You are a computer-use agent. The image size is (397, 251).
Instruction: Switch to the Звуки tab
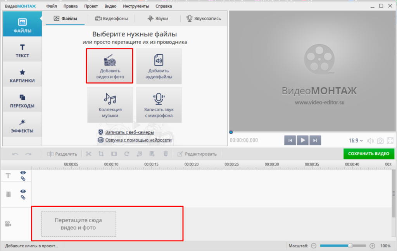click(157, 19)
